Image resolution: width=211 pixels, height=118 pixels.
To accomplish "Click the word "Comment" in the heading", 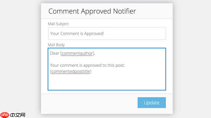I will [64, 11].
